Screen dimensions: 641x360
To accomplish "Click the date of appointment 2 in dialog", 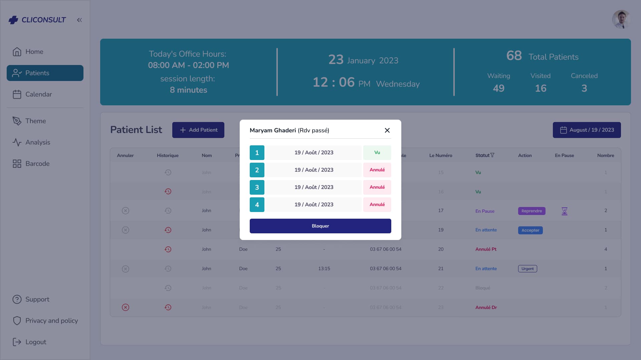I will pos(314,170).
